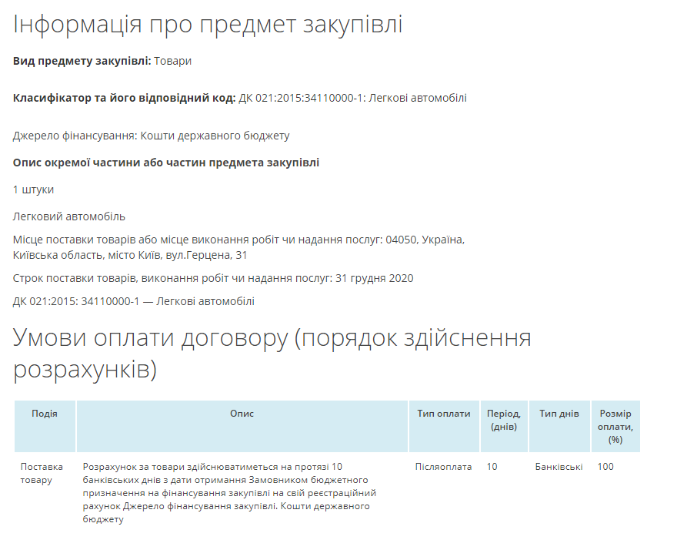
Task: Click the 'Опис' column header
Action: [242, 414]
